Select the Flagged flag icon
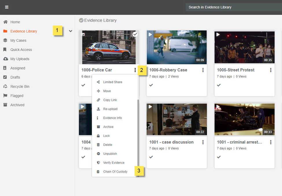This screenshot has width=282, height=196. [6, 96]
